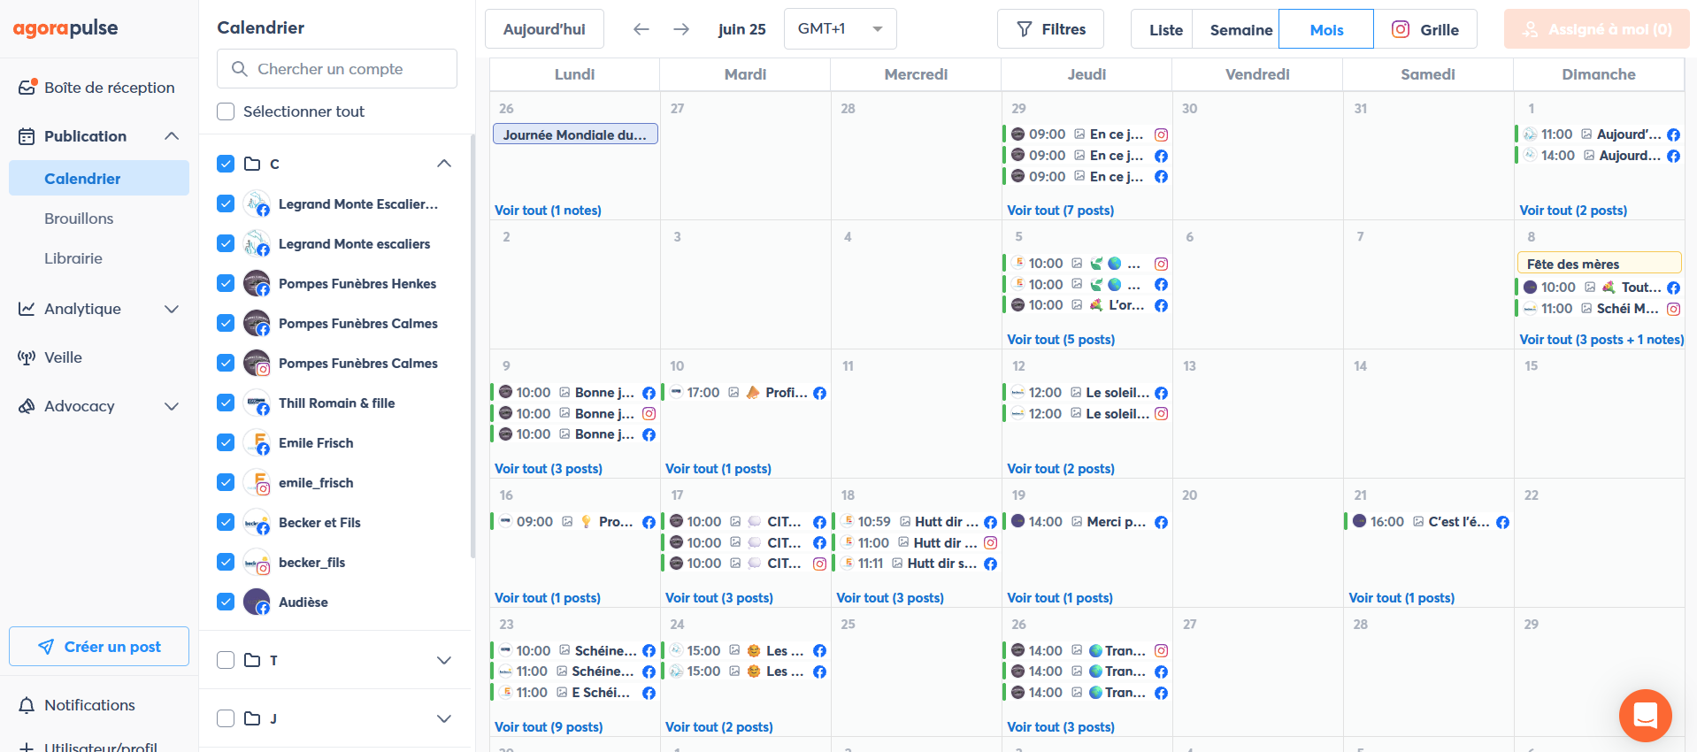Expand folder J accounts list
The height and width of the screenshot is (752, 1697).
(444, 718)
